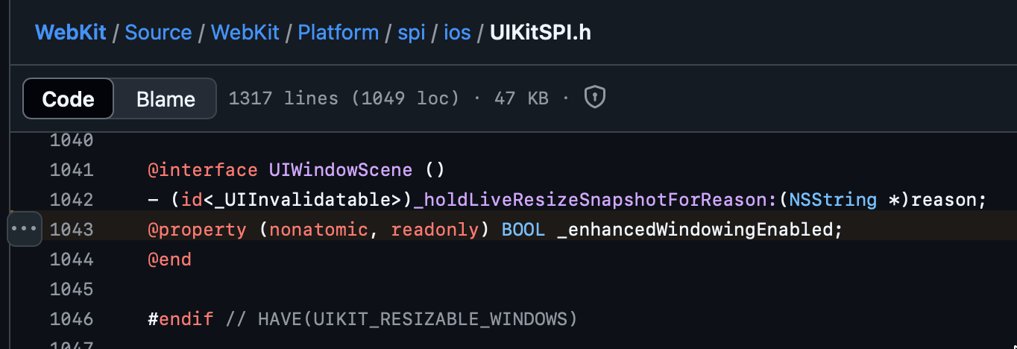
Task: Select the Code view tab
Action: pyautogui.click(x=69, y=99)
